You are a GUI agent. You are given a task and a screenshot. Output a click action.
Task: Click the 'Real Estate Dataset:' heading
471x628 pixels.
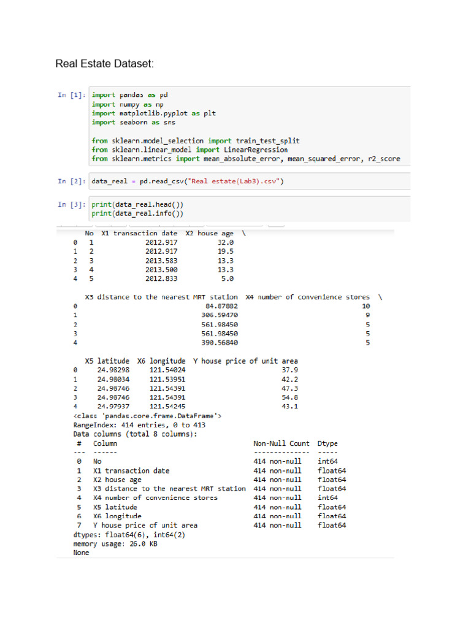pos(104,64)
